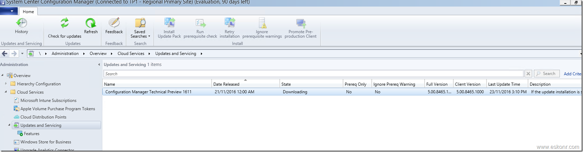
Task: Click the Check for updates icon
Action: (x=65, y=23)
